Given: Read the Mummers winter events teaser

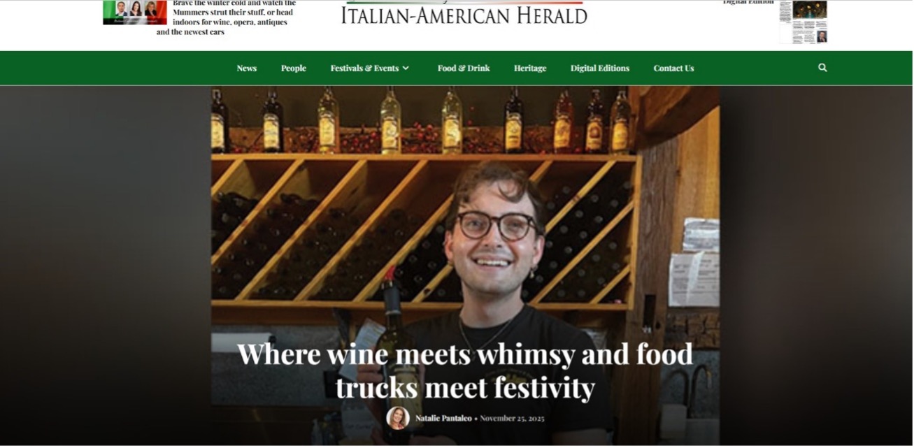Looking at the screenshot, I should tap(227, 17).
